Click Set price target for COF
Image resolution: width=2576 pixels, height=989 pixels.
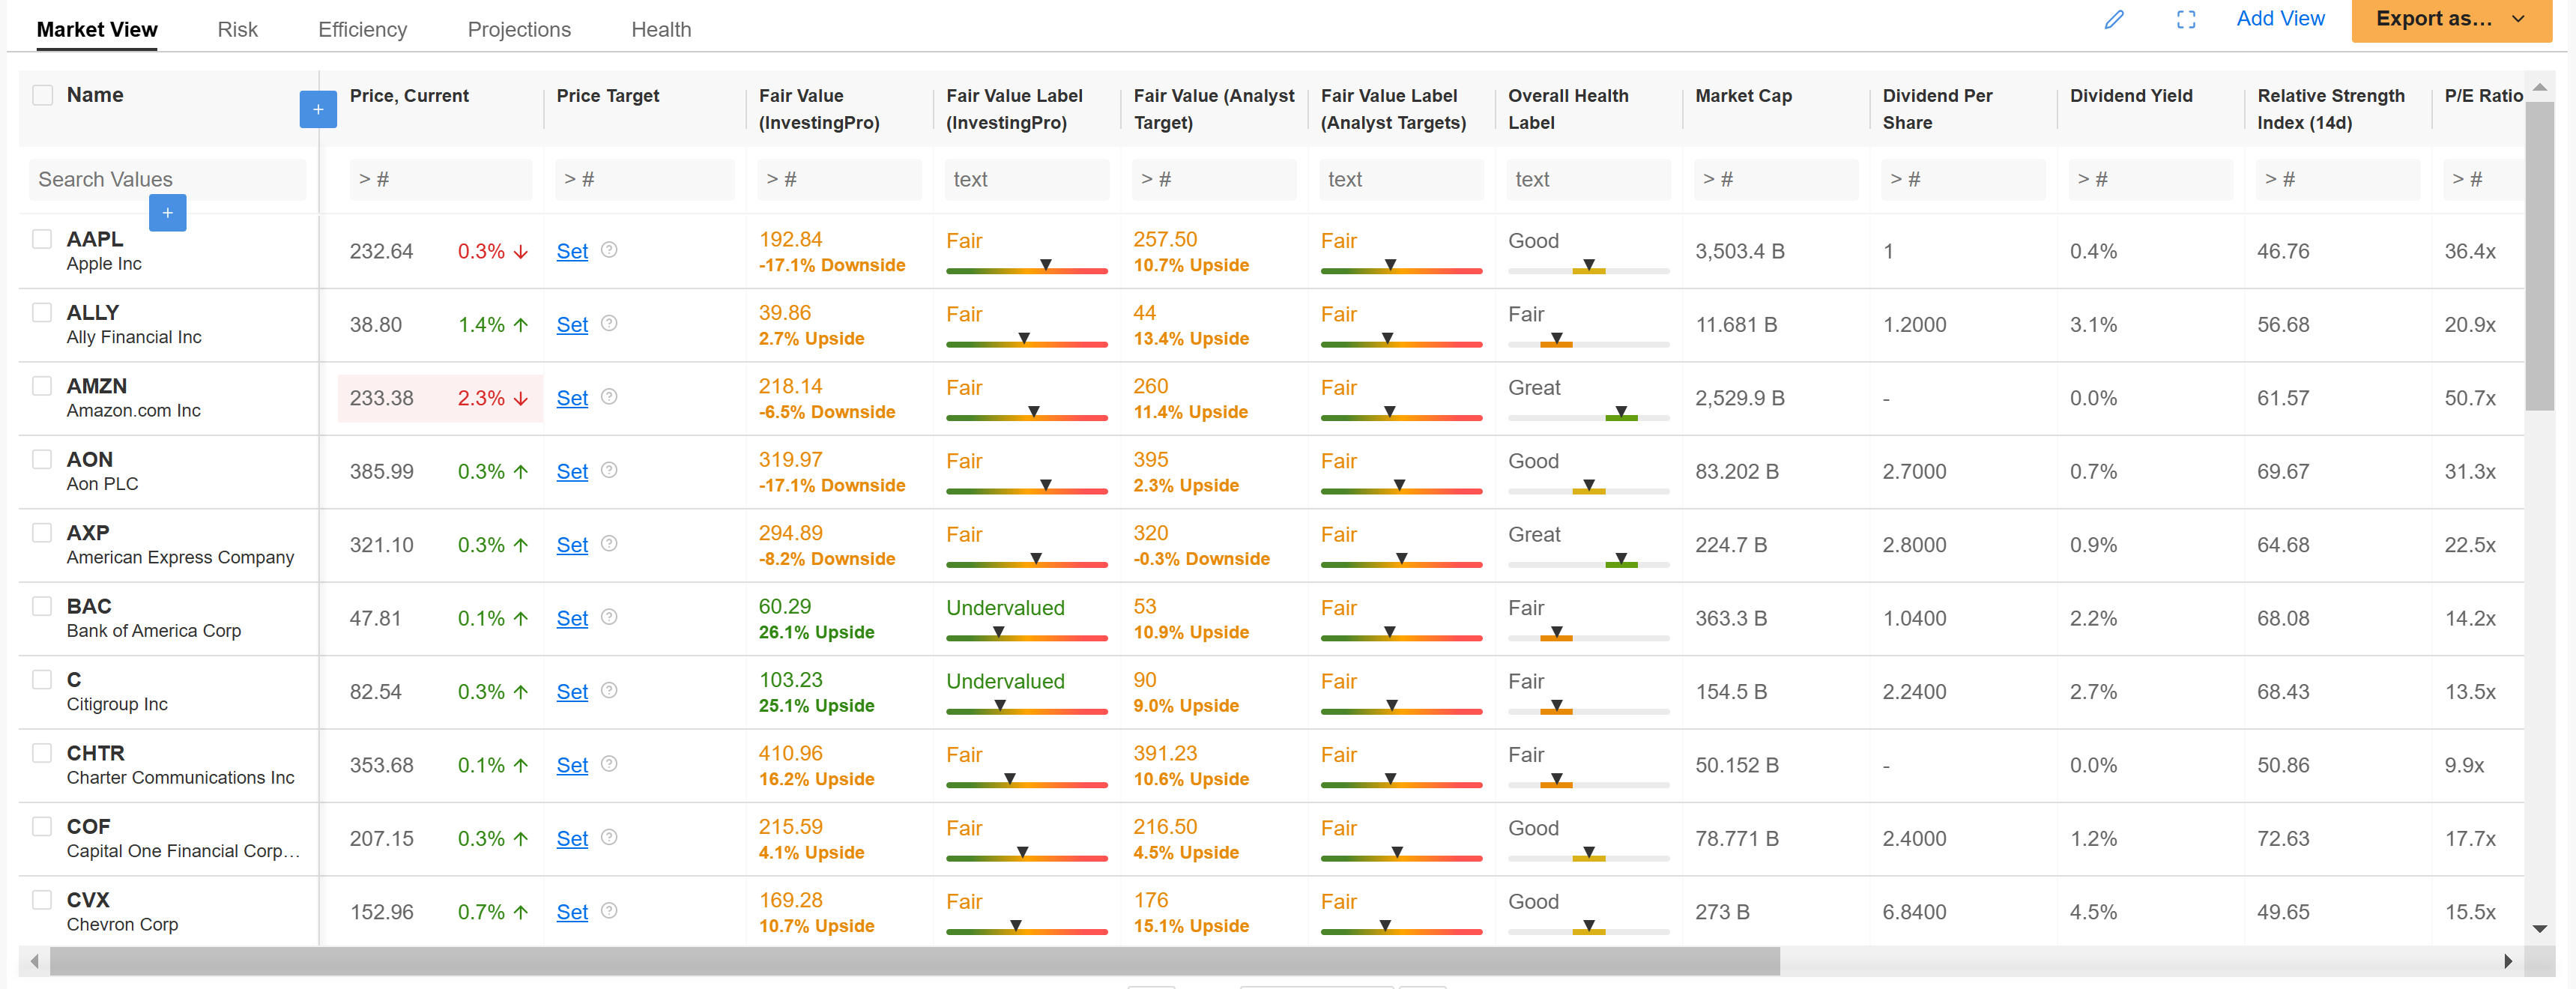pyautogui.click(x=572, y=839)
